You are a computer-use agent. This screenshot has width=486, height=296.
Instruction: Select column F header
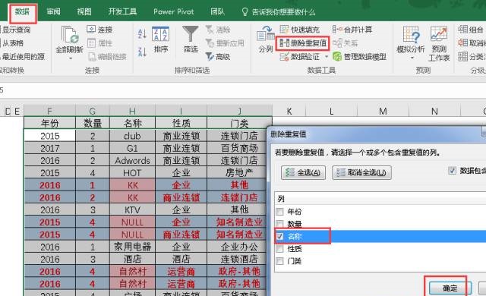[49, 111]
